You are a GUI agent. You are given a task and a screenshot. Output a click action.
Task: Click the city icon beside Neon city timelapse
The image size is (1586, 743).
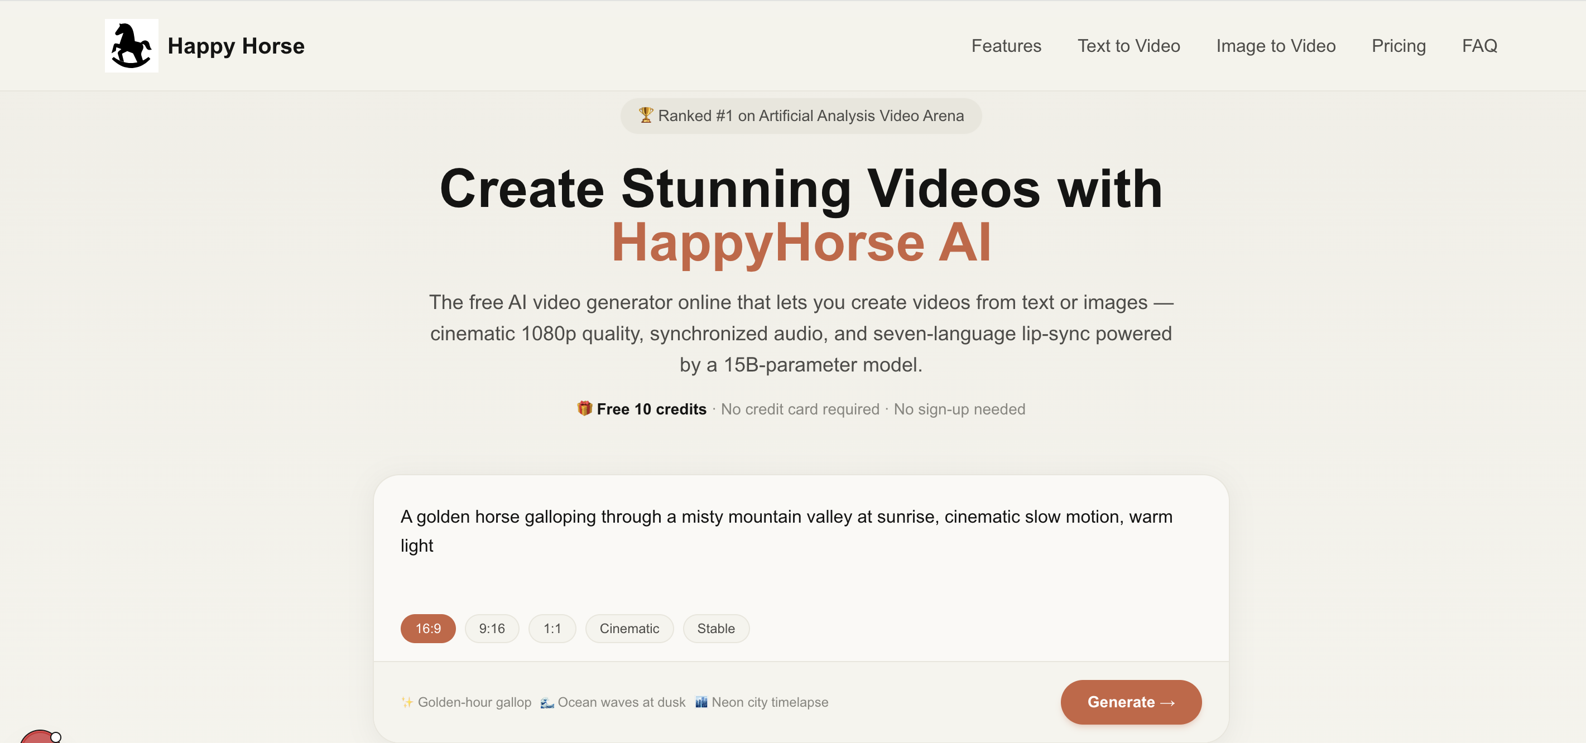tap(701, 702)
